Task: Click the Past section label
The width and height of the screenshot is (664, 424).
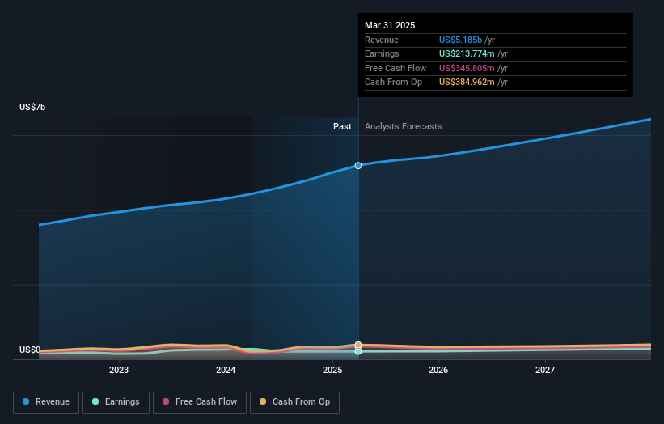Action: click(342, 126)
